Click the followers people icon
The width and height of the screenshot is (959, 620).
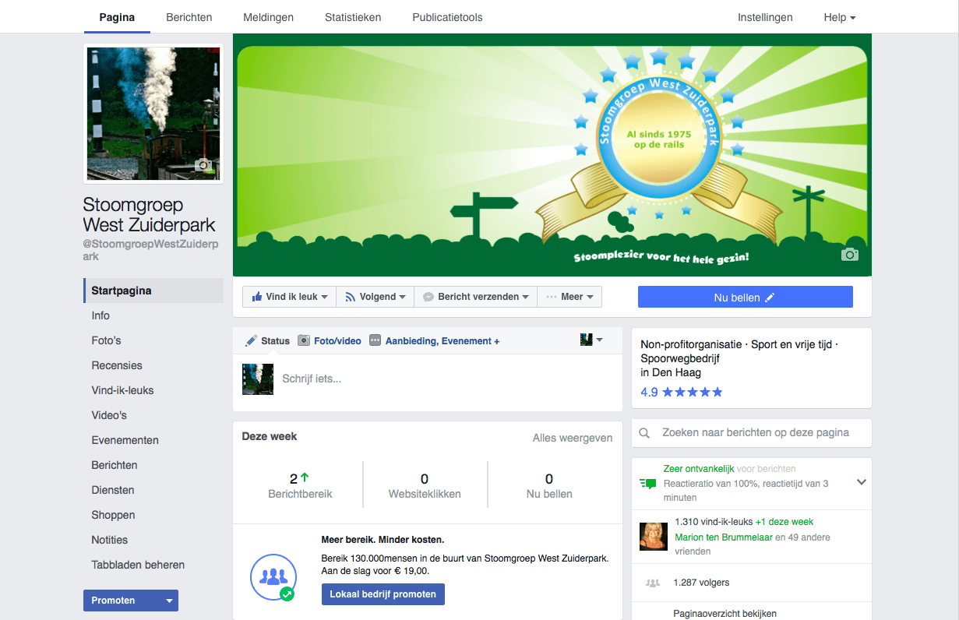(653, 583)
